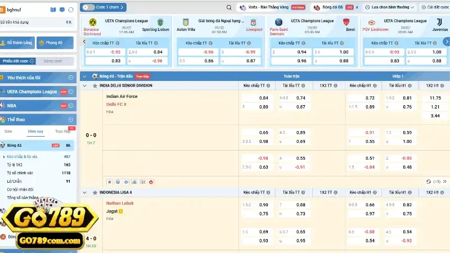This screenshot has width=450, height=253.
Task: Select the Bảng cược tab
Action: 52,61
